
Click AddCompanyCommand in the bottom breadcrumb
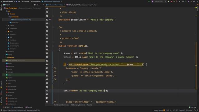coord(78,105)
